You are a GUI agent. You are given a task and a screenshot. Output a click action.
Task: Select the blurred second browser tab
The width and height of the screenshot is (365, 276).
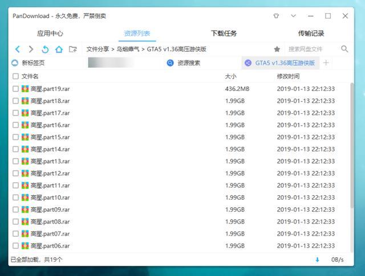(x=111, y=63)
